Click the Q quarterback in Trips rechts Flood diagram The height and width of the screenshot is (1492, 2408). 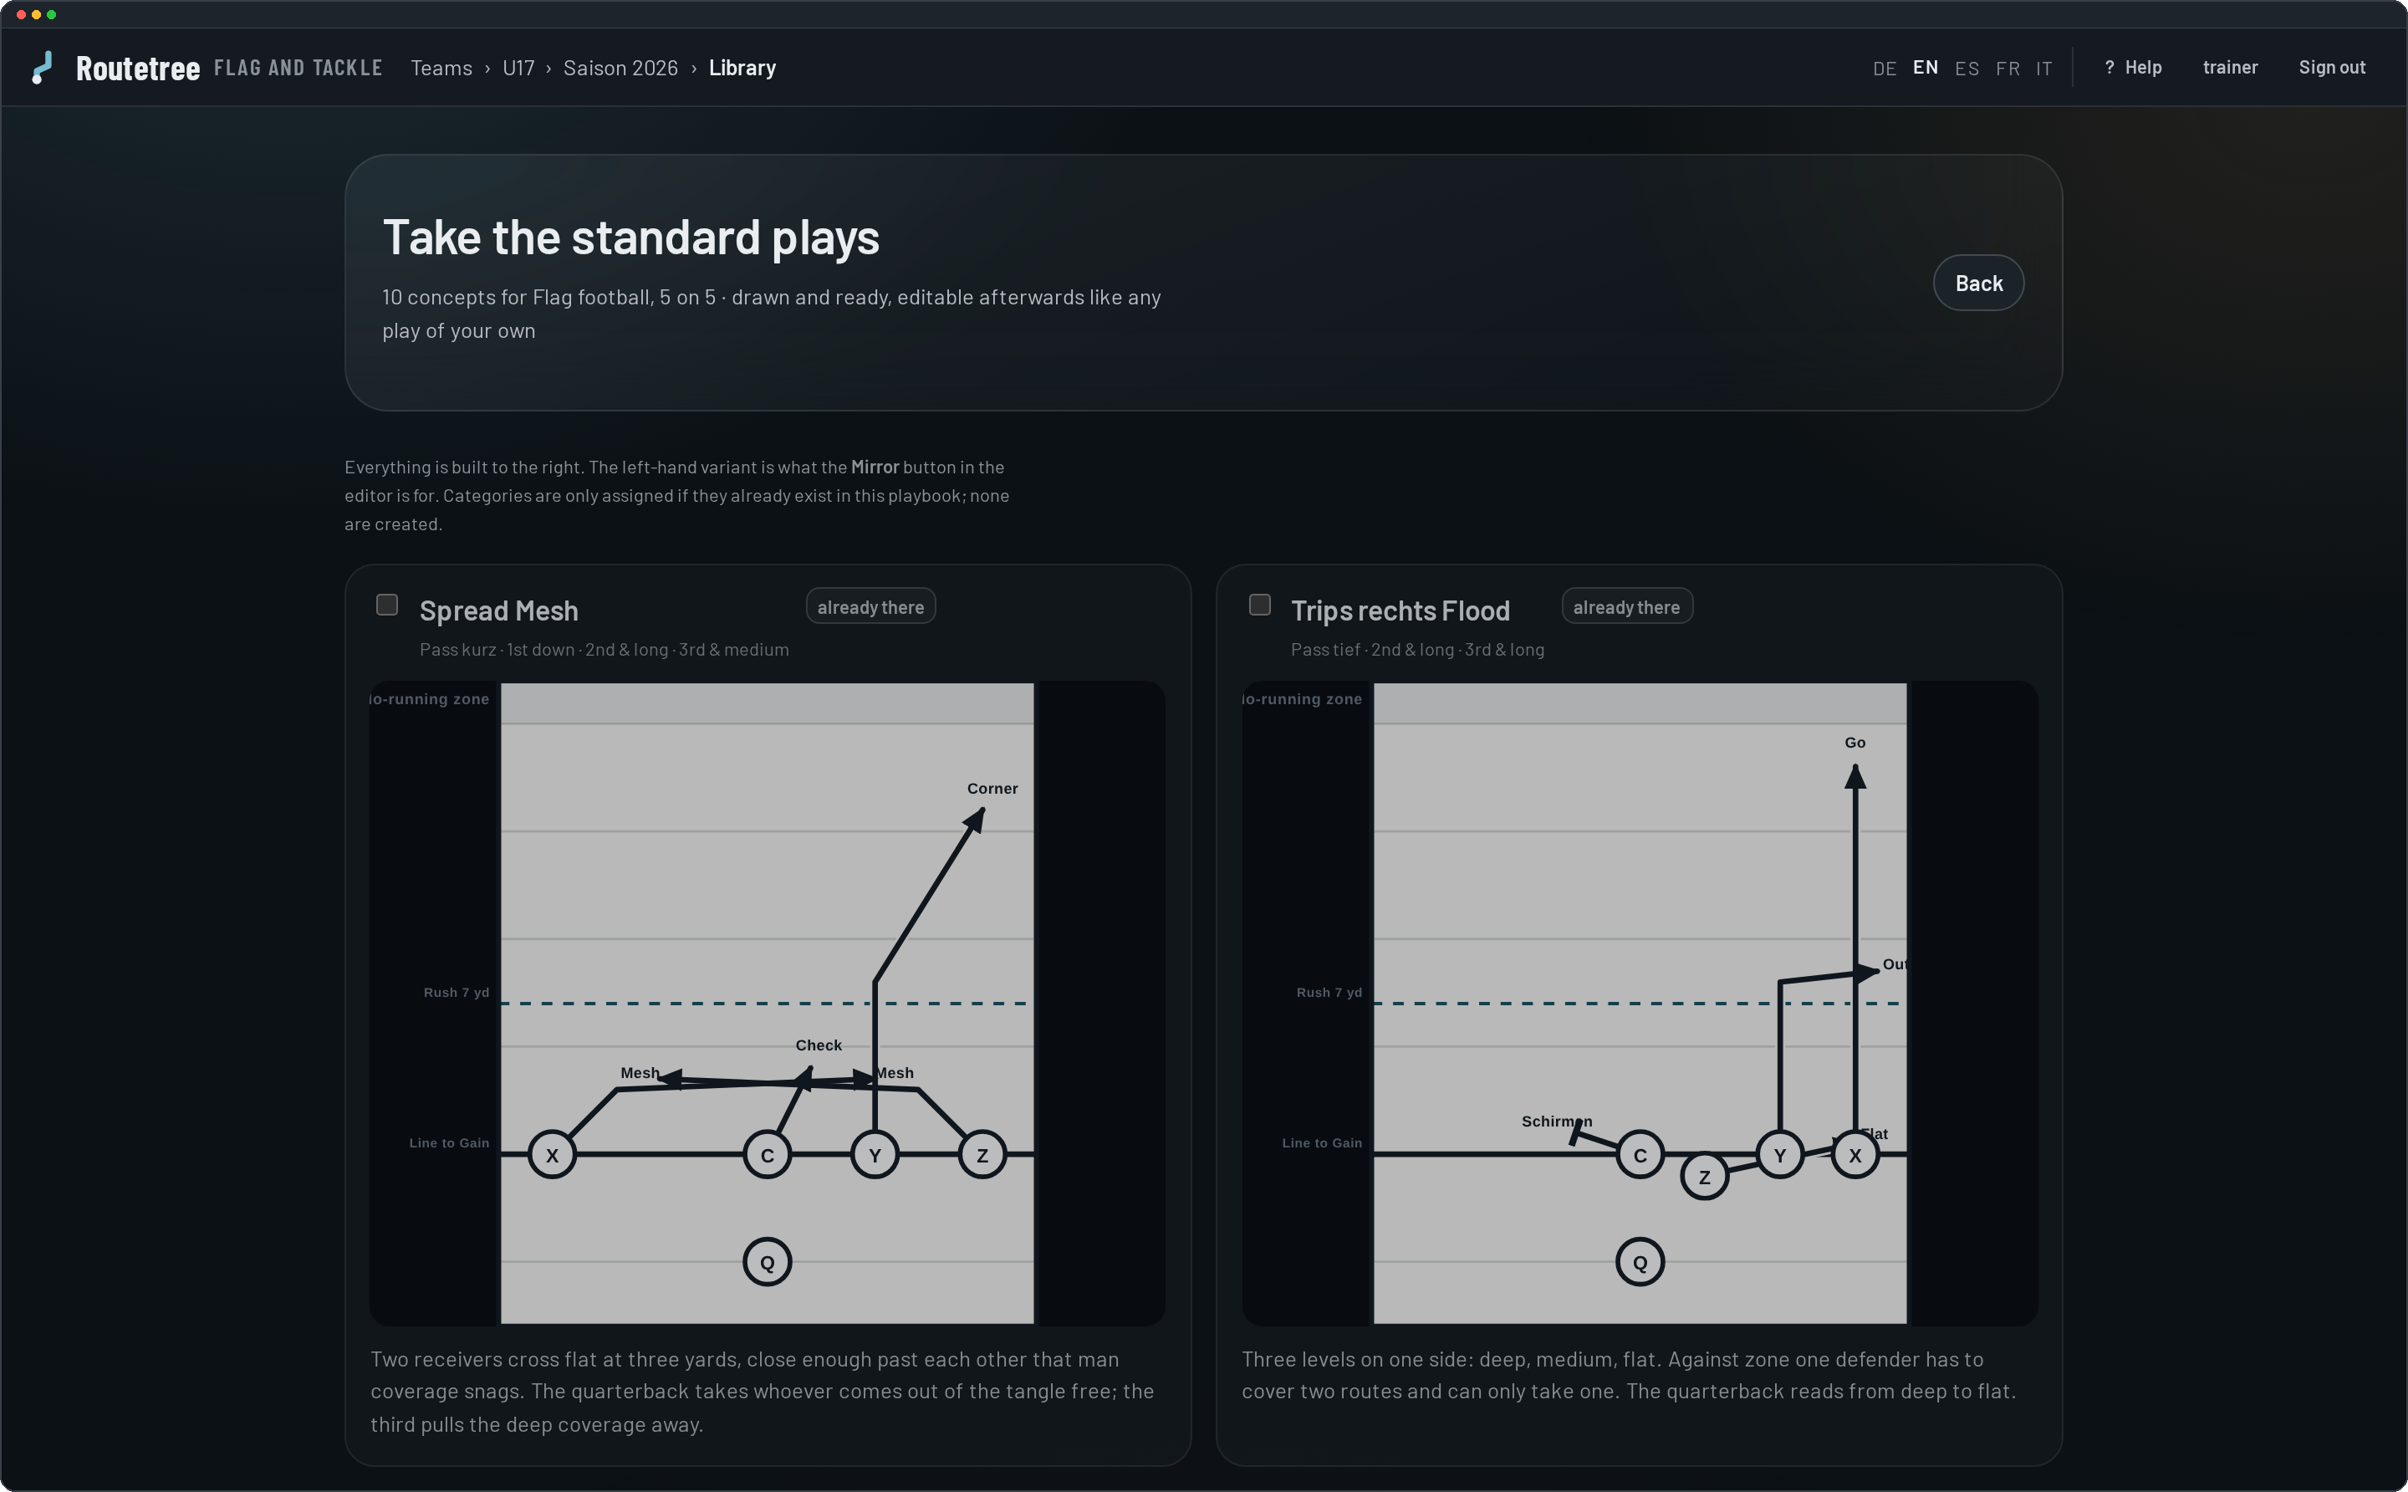[x=1640, y=1262]
